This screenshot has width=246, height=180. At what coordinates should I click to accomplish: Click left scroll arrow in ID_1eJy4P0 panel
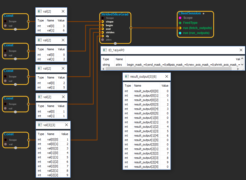click(104, 69)
